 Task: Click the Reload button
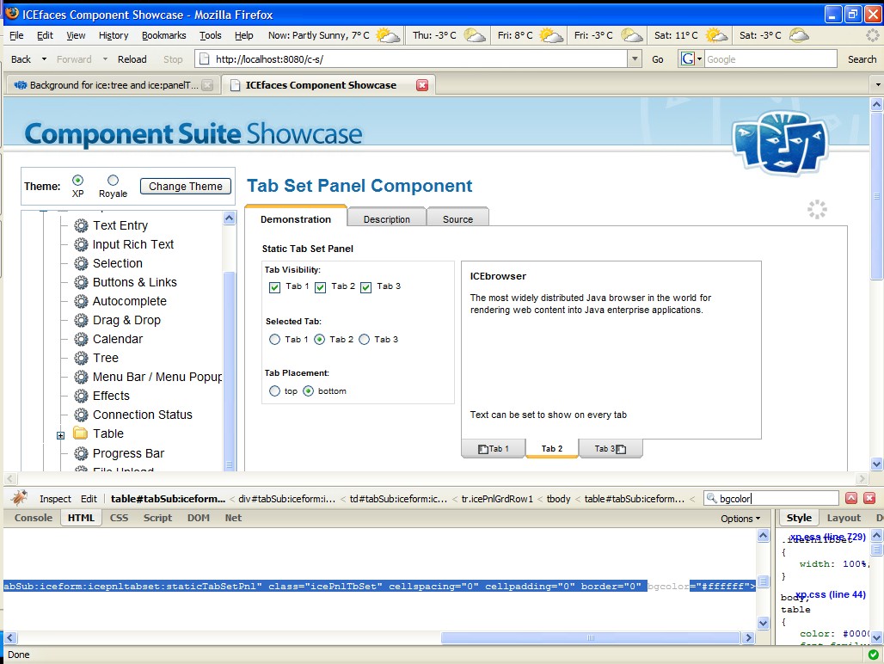(132, 59)
